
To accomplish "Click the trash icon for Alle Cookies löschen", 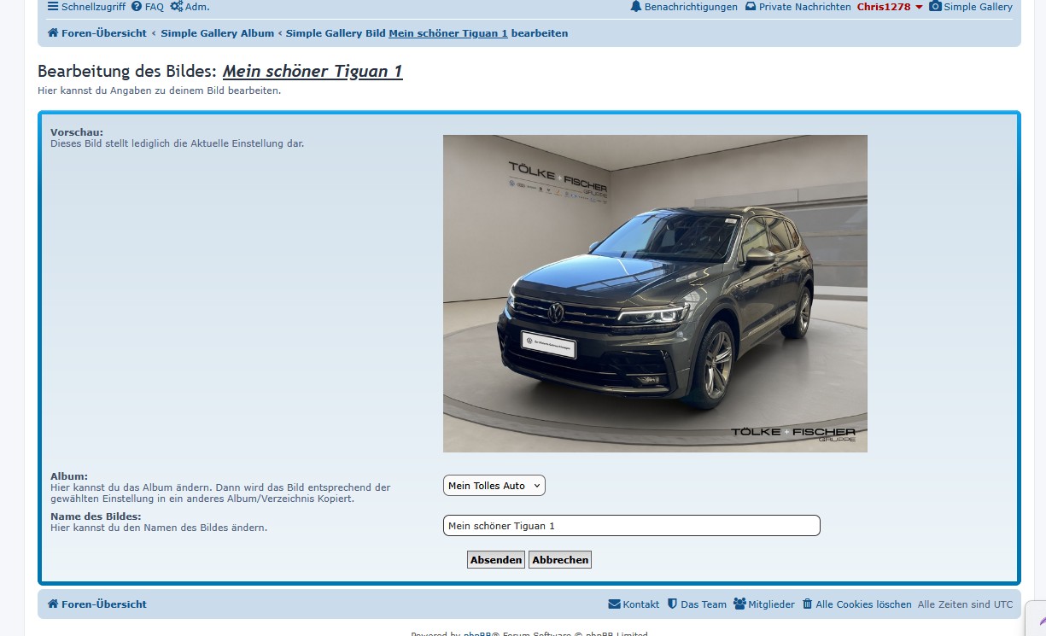I will tap(807, 604).
